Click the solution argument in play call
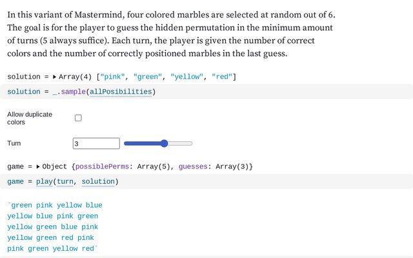 (x=98, y=182)
